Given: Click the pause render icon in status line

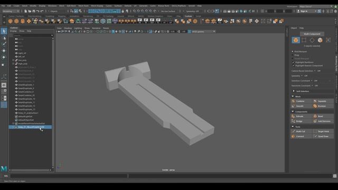Looking at the screenshot, I should pyautogui.click(x=253, y=11).
